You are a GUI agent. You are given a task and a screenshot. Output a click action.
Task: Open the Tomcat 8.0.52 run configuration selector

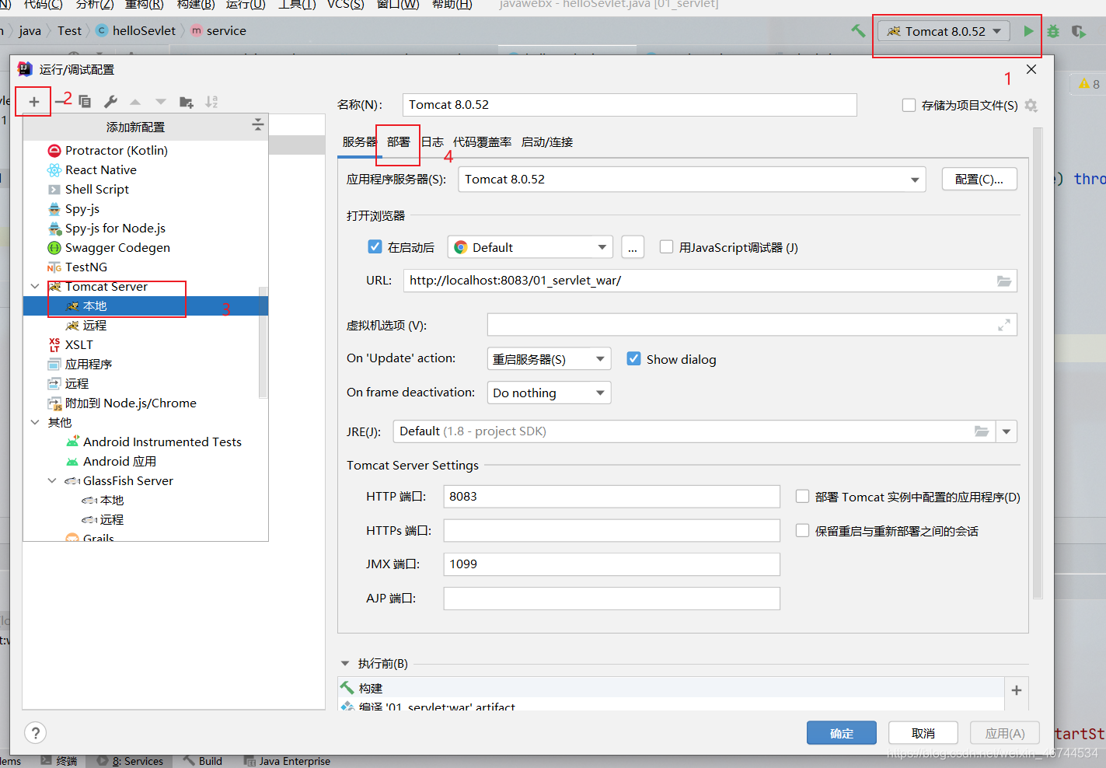tap(944, 31)
